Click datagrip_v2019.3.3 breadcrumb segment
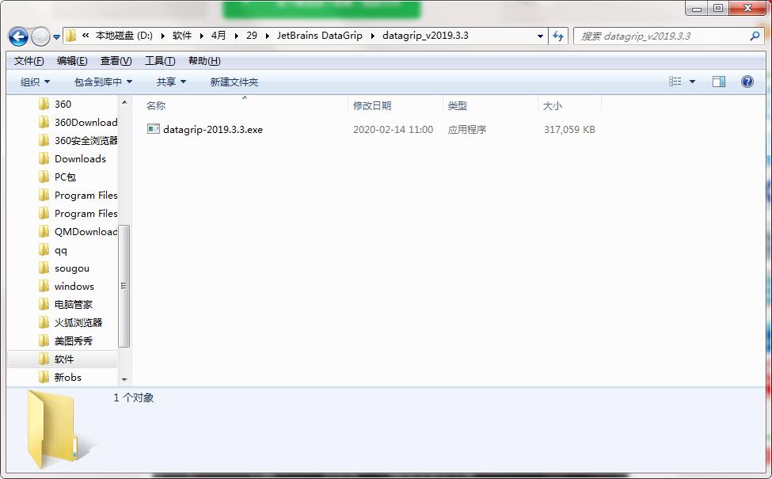 pos(425,36)
